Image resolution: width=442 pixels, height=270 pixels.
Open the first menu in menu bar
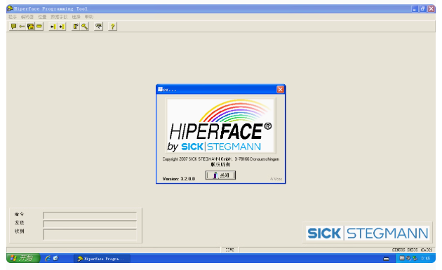[x=13, y=17]
